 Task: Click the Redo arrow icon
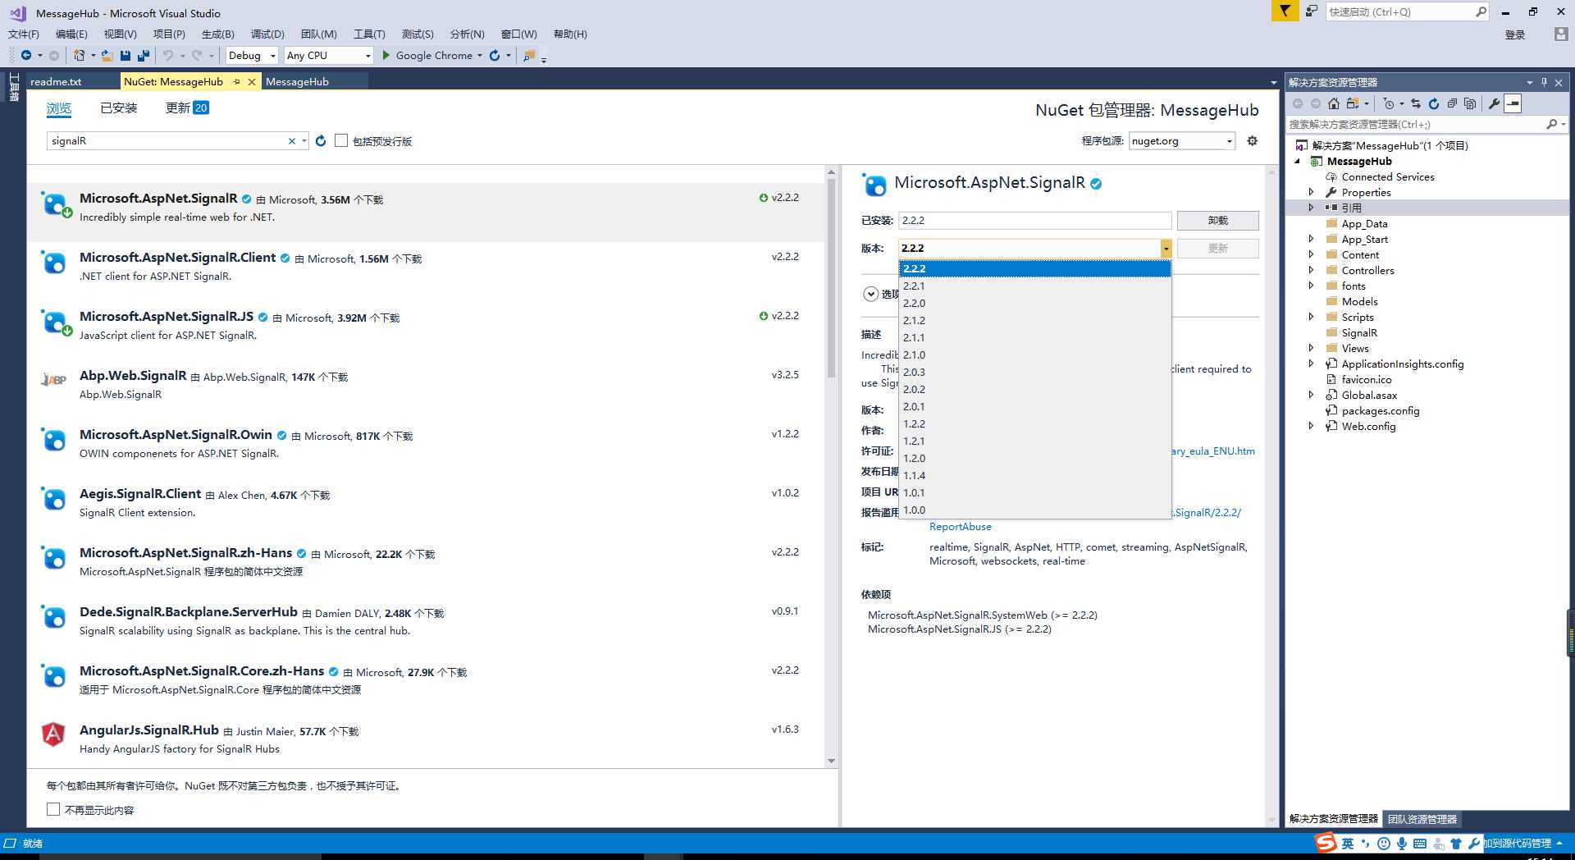tap(197, 55)
